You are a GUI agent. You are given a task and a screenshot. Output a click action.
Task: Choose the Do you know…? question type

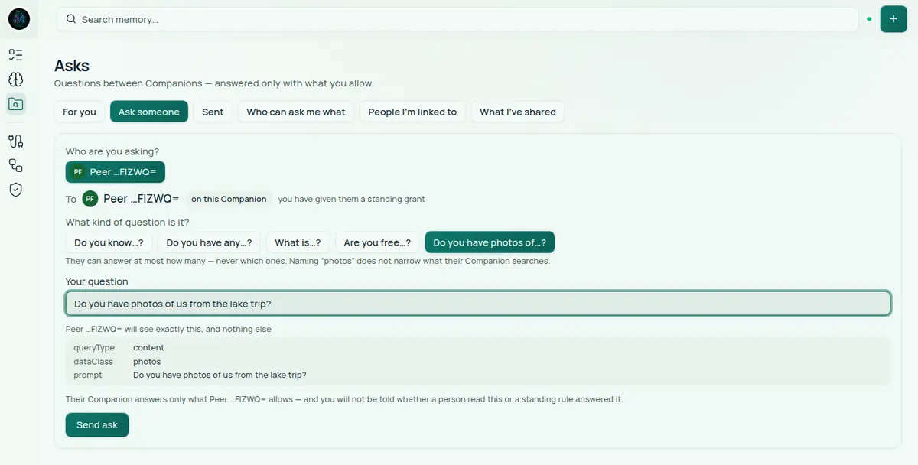pos(109,242)
